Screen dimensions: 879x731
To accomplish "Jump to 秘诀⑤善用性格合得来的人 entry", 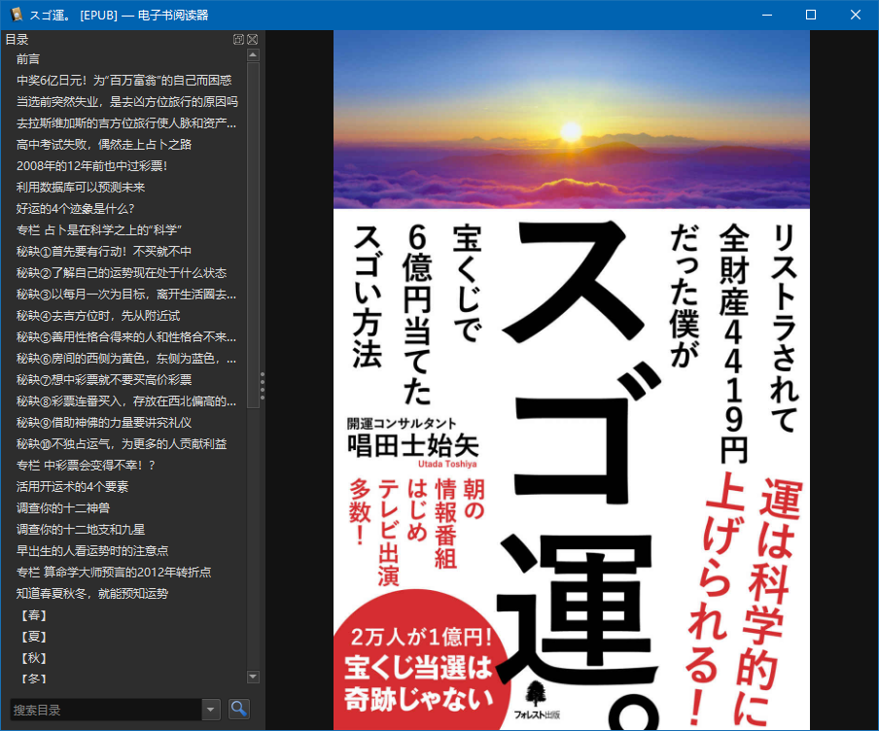I will click(x=126, y=337).
